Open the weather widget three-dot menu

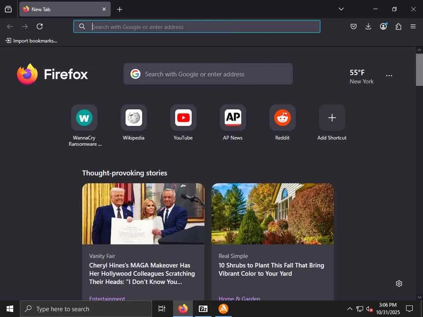(389, 76)
